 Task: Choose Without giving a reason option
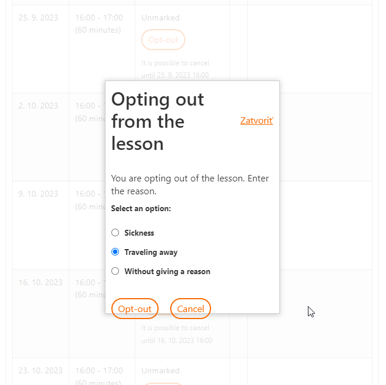[115, 271]
